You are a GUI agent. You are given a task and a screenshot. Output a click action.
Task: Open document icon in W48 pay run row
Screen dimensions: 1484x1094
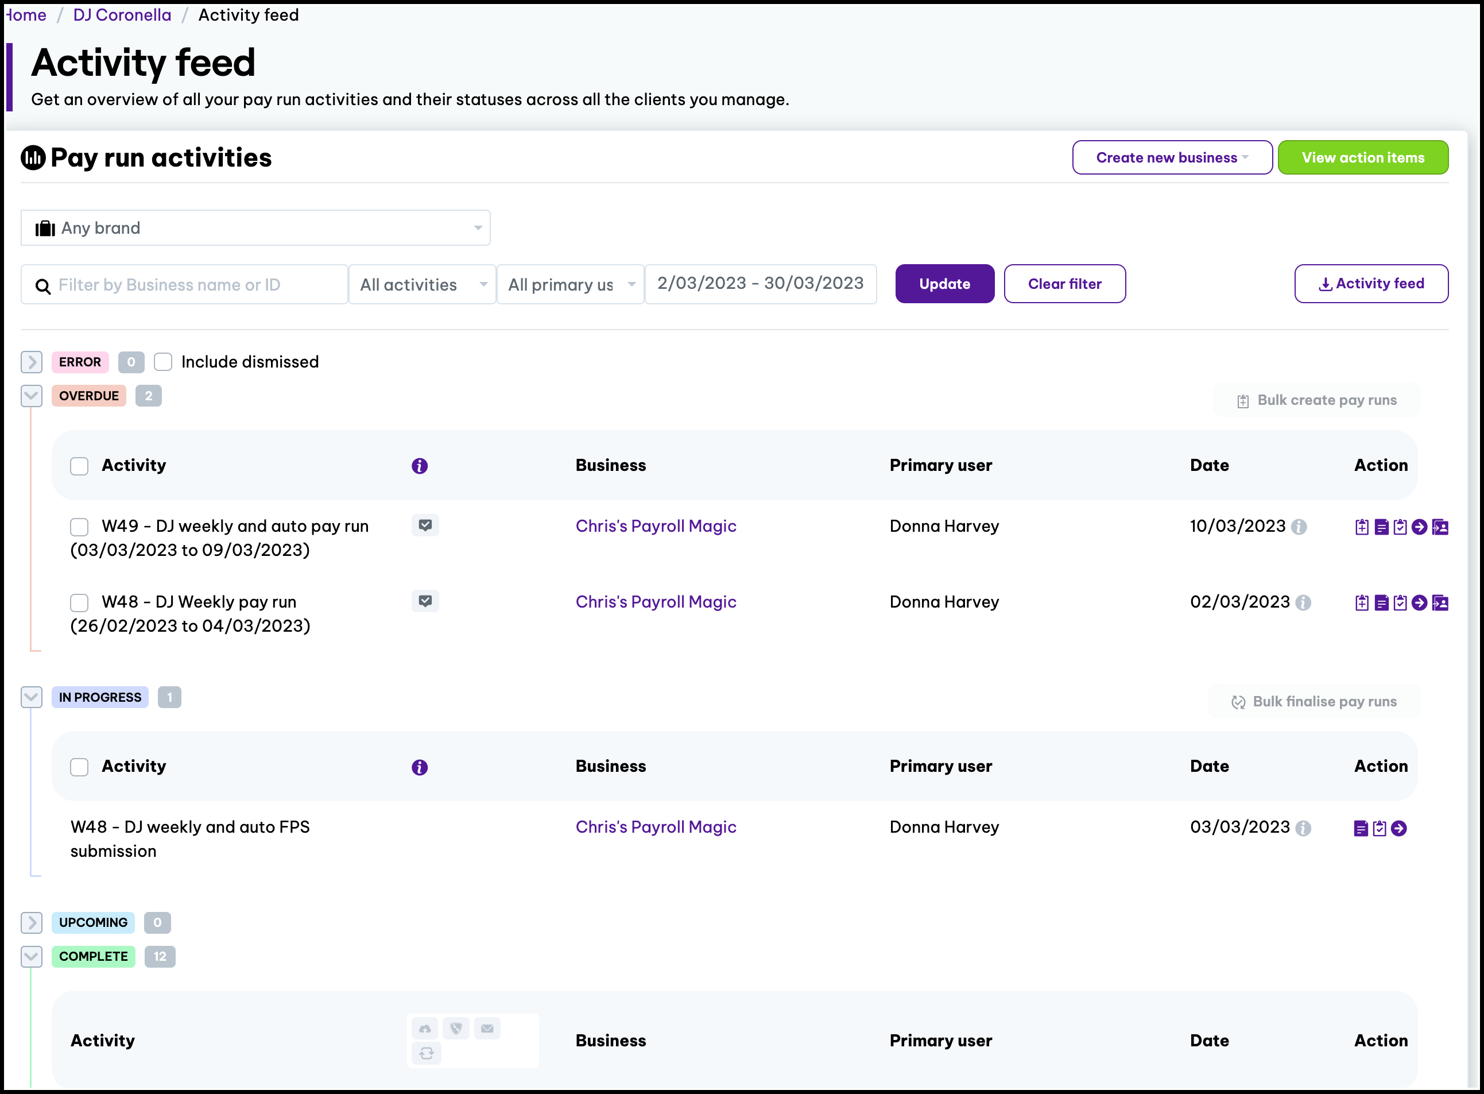coord(1381,602)
